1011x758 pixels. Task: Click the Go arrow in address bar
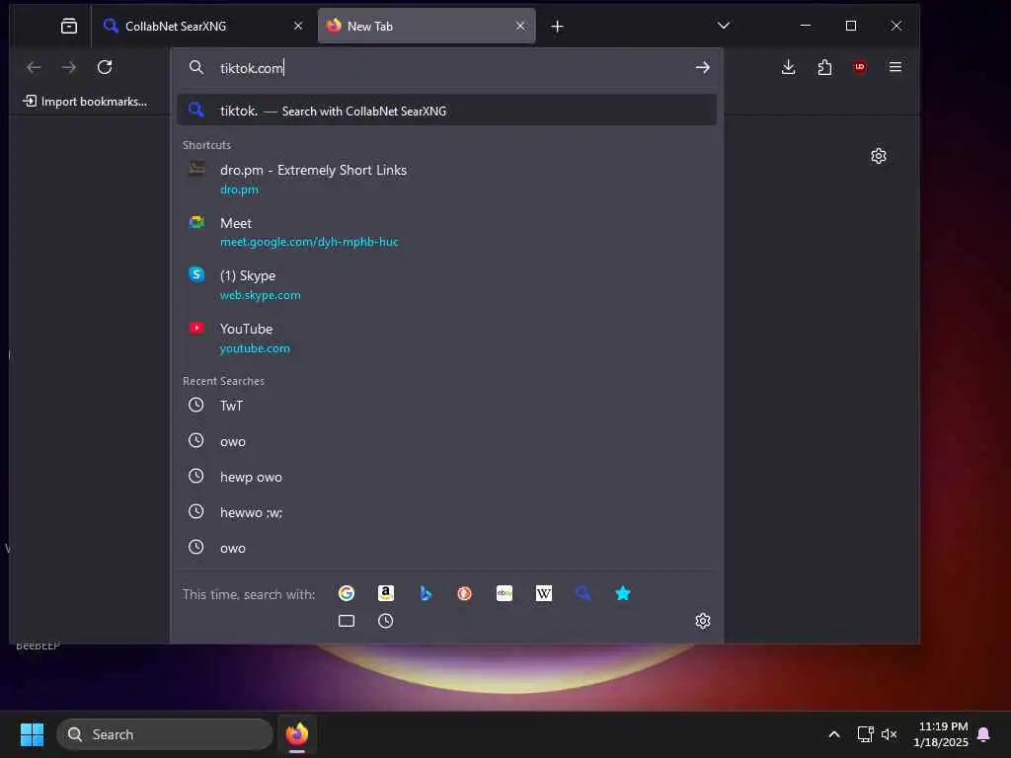703,67
